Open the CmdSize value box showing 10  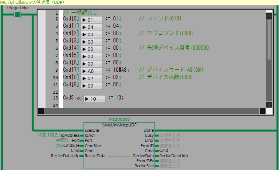click(94, 99)
